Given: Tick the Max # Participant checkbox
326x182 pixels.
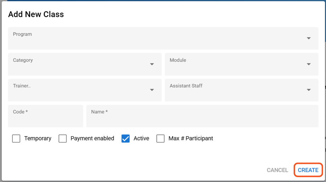Looking at the screenshot, I should click(x=161, y=138).
